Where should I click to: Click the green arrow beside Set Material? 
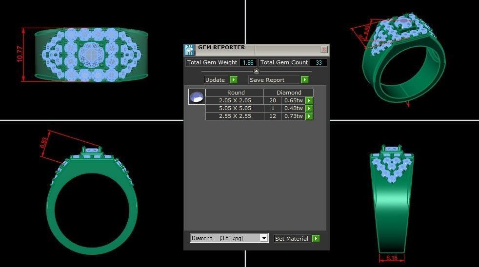pyautogui.click(x=316, y=238)
